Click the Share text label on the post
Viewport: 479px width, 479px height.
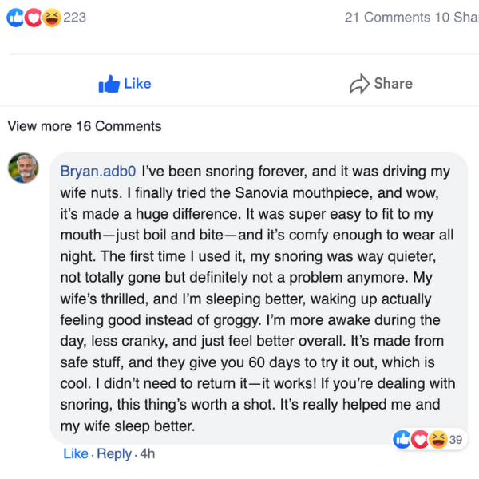point(393,84)
